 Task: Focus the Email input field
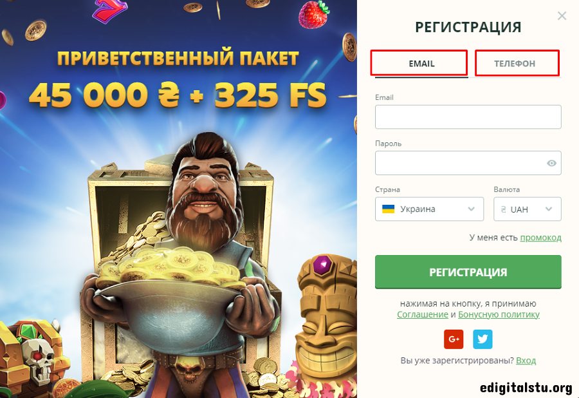pos(468,117)
